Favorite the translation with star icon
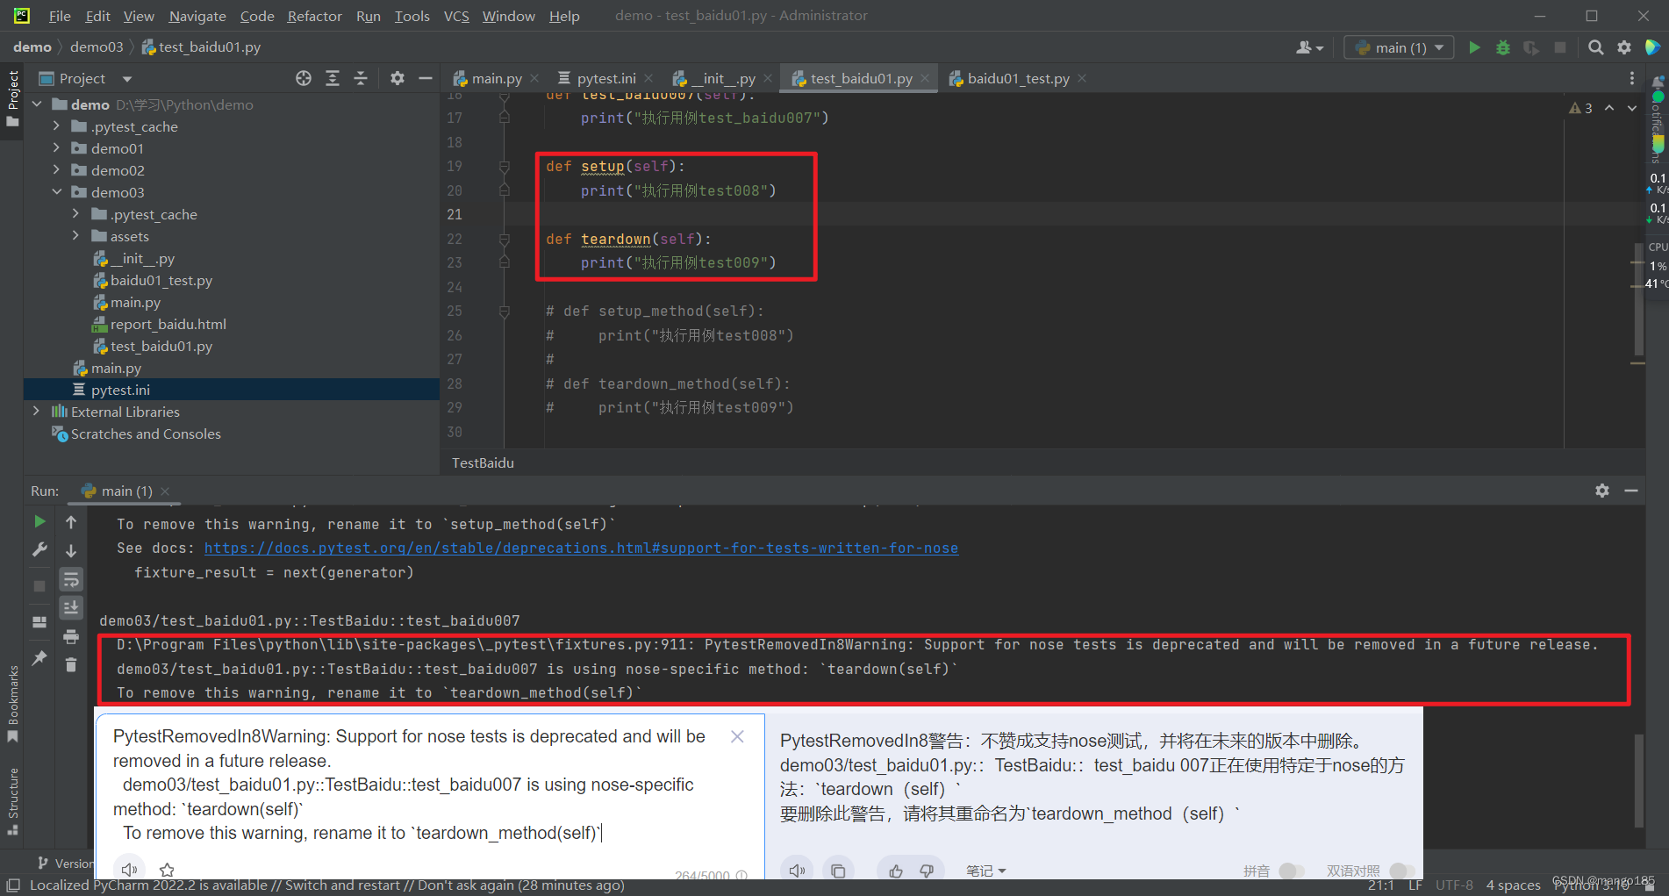Image resolution: width=1669 pixels, height=896 pixels. point(167,870)
